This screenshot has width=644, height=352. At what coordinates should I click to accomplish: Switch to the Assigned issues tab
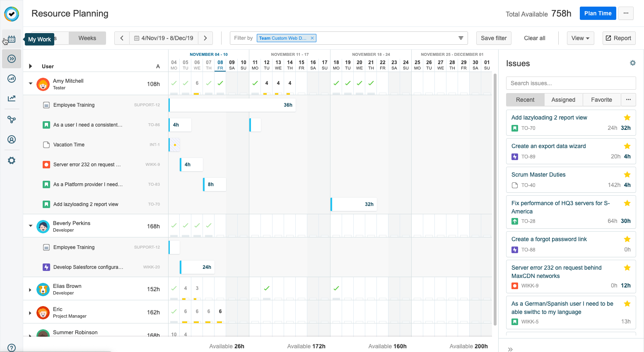point(563,100)
